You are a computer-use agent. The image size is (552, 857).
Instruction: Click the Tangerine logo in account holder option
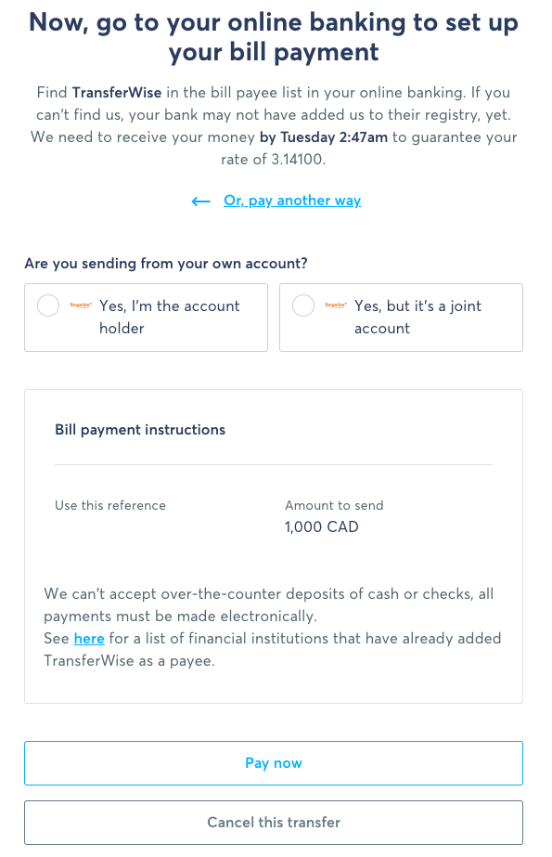pyautogui.click(x=81, y=305)
